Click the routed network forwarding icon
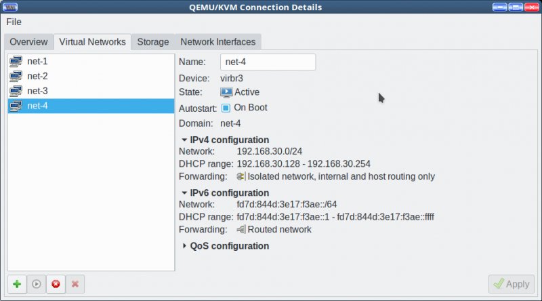The height and width of the screenshot is (301, 542). (x=241, y=229)
